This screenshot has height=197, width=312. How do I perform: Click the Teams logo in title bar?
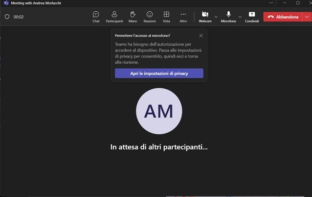tap(6, 3)
